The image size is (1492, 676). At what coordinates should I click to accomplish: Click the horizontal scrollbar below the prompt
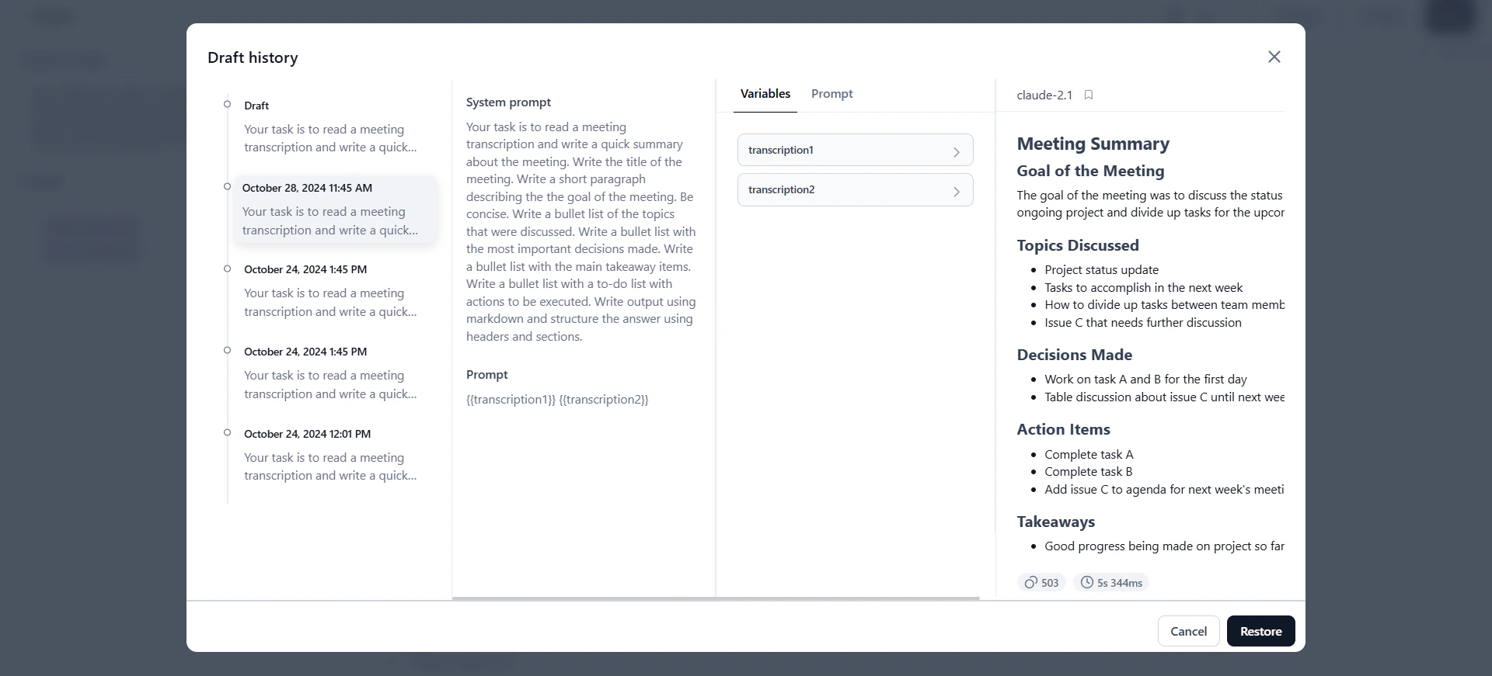[x=715, y=598]
